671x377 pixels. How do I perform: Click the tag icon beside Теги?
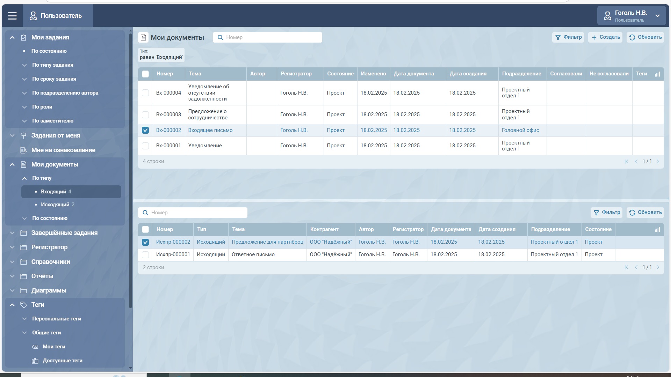coord(23,305)
